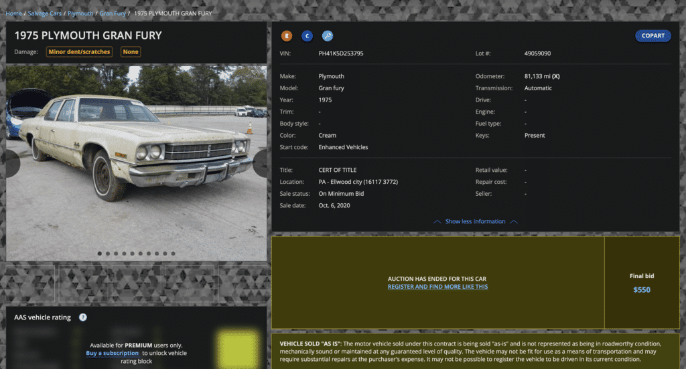
Task: Navigate to Home breadcrumb
Action: click(x=13, y=13)
